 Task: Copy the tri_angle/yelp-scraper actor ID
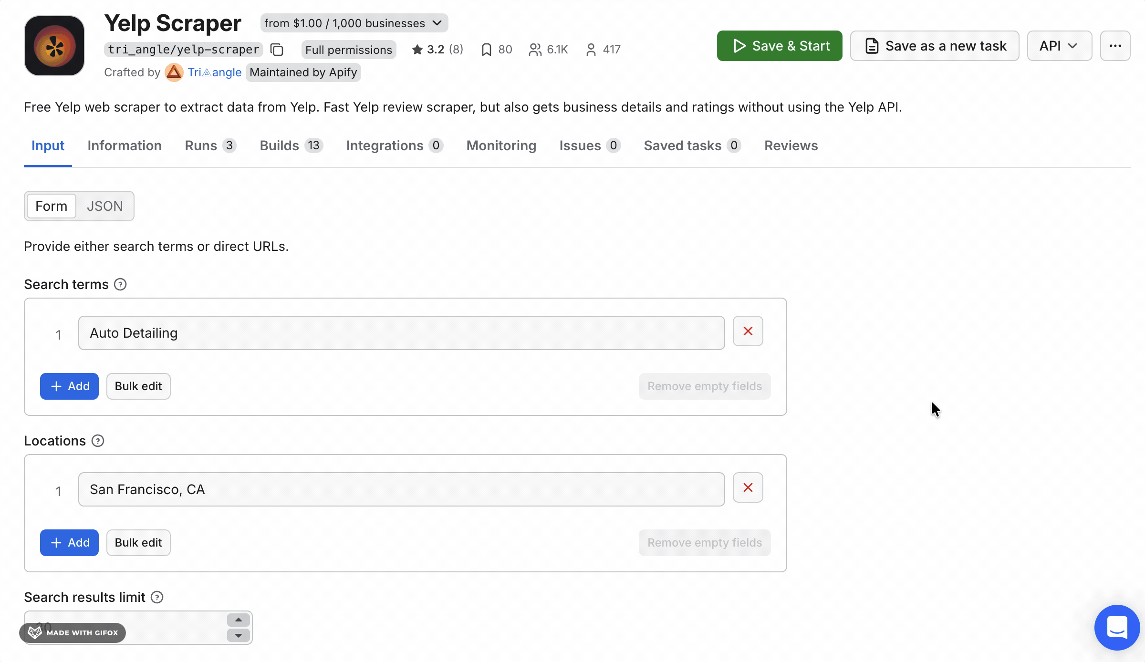[x=277, y=50]
